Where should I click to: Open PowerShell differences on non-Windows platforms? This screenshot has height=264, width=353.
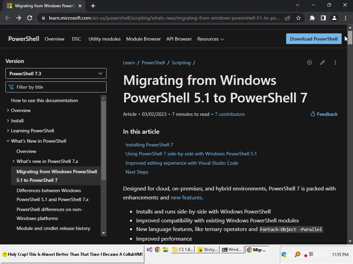[x=50, y=214]
